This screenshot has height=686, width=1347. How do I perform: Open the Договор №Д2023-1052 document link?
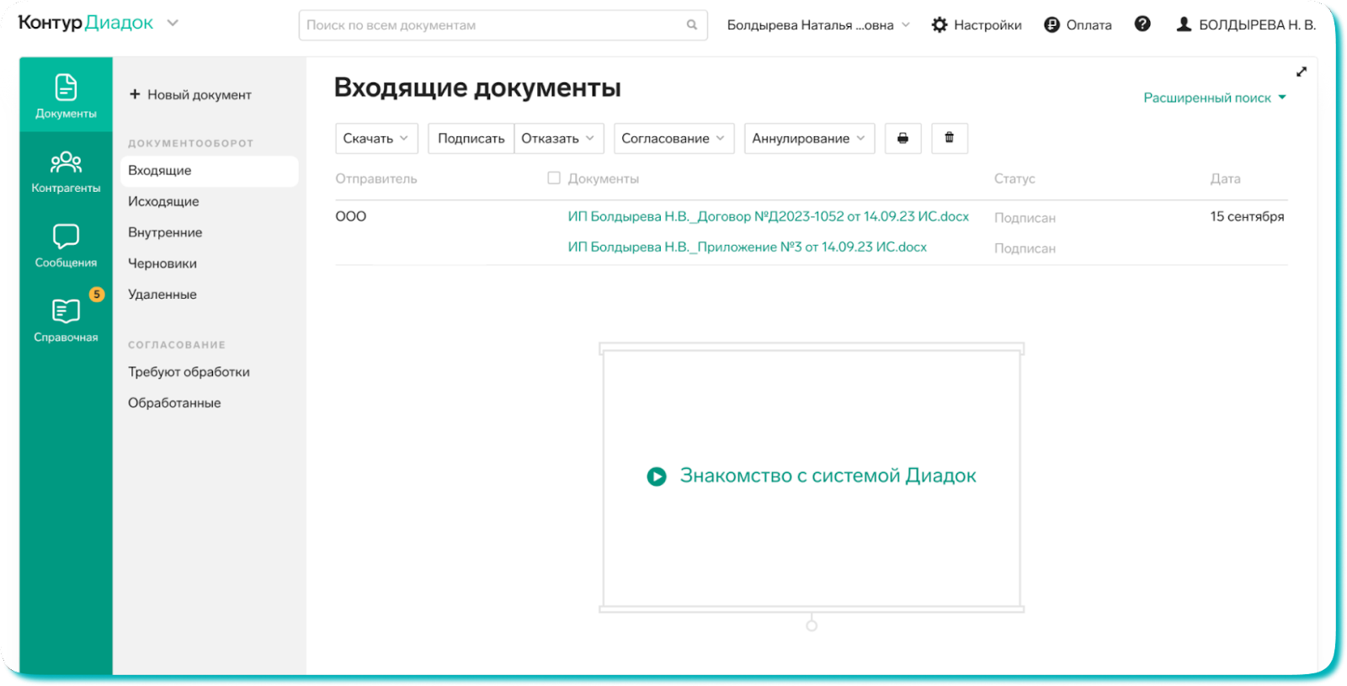click(768, 216)
